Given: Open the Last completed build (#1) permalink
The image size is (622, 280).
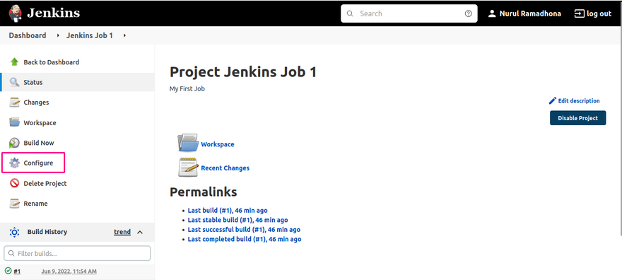Looking at the screenshot, I should [x=245, y=239].
